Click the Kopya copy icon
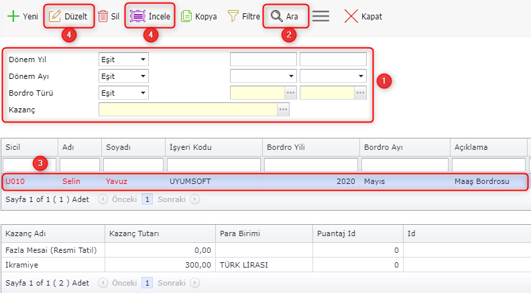This screenshot has width=531, height=293. [x=187, y=16]
